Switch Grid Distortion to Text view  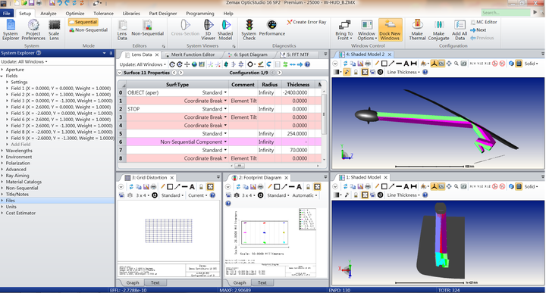(155, 282)
